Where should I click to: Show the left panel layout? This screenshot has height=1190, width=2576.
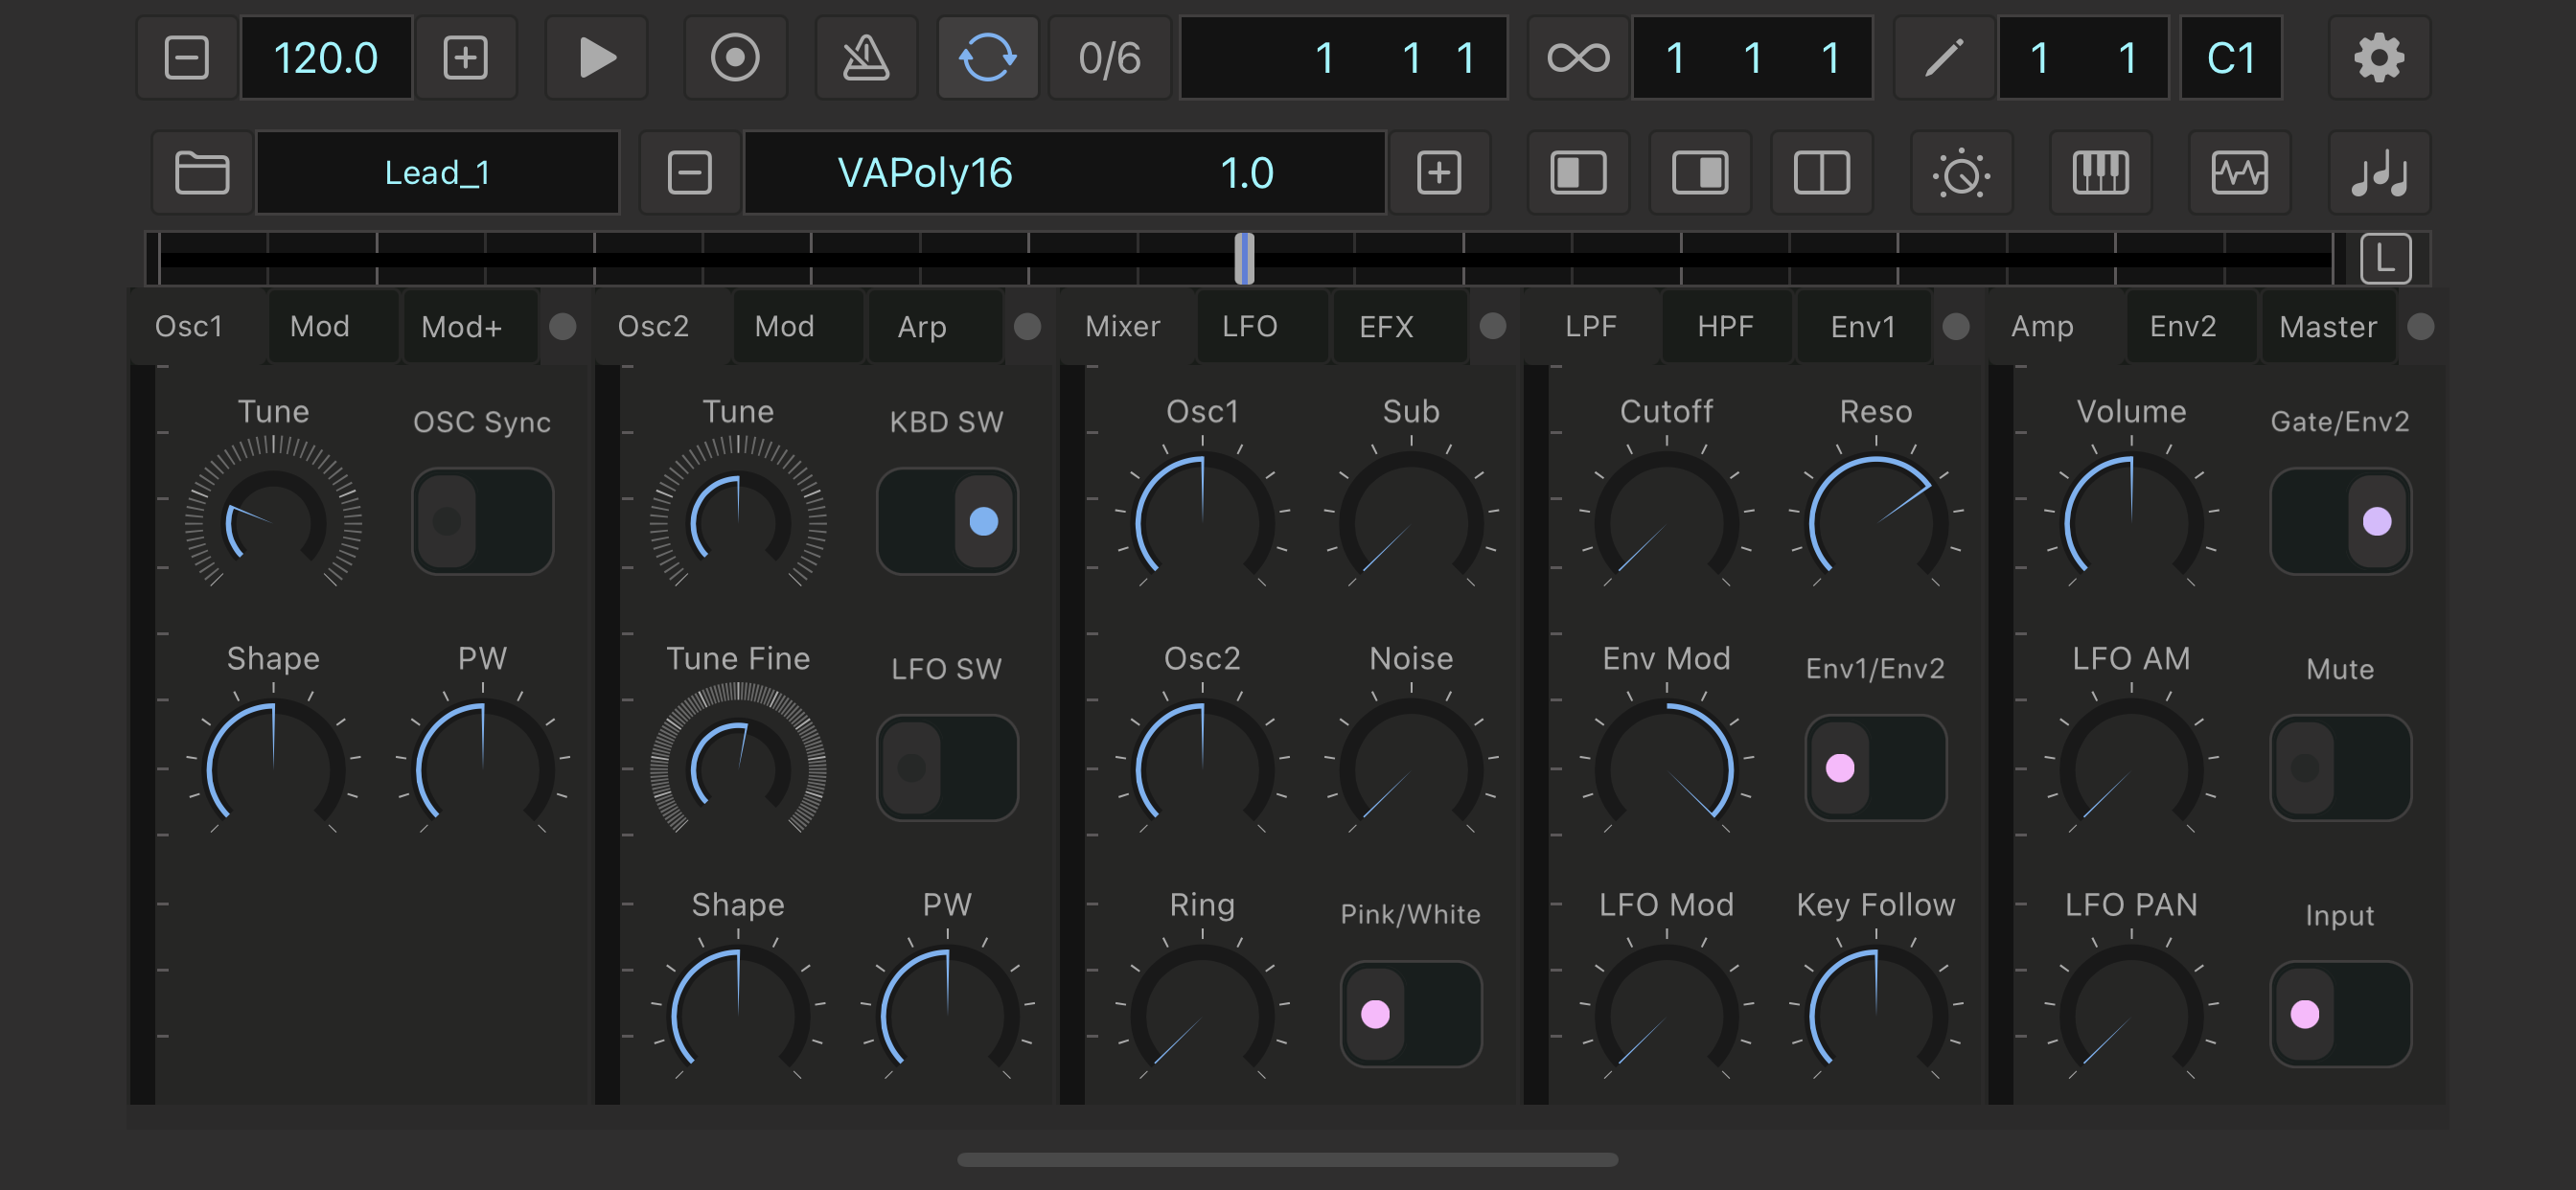[1578, 172]
